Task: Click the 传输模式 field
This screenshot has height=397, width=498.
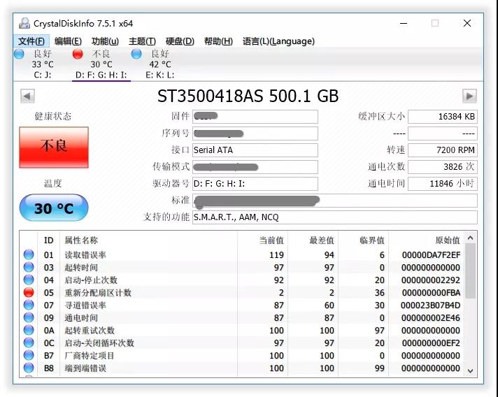Action: 255,167
